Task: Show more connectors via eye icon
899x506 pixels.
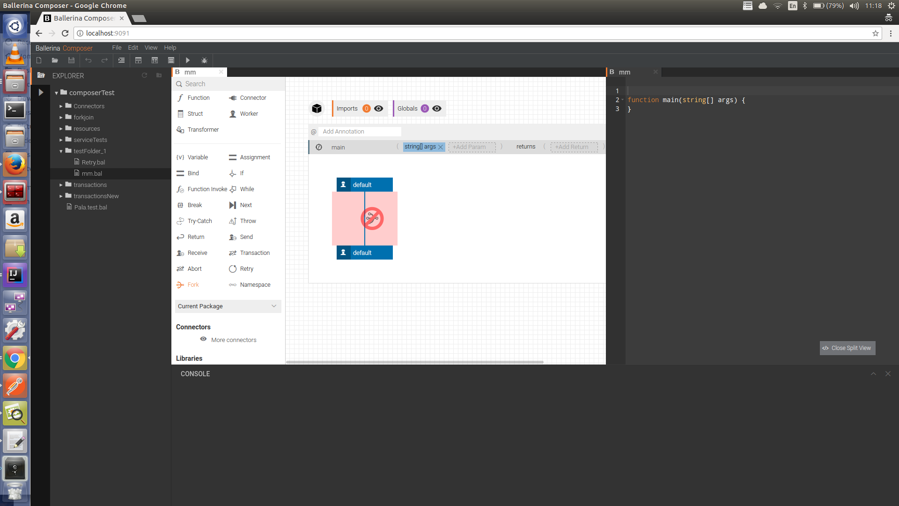Action: [203, 339]
